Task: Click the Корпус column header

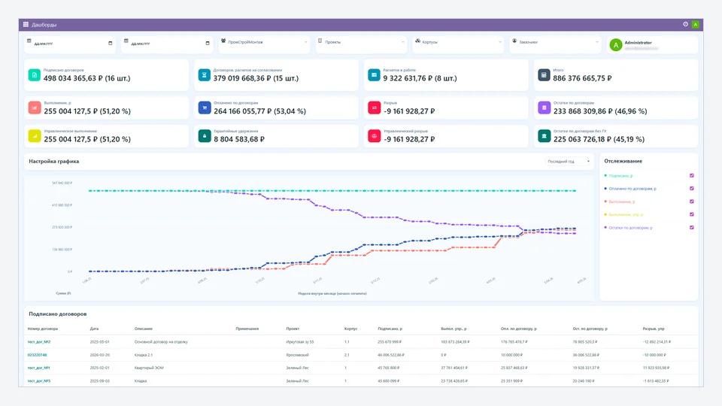Action: tap(351, 329)
